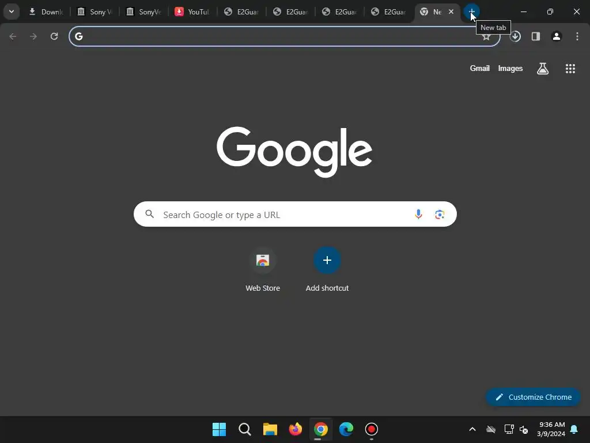Launch Microsoft Edge from the taskbar
590x443 pixels.
coord(346,429)
